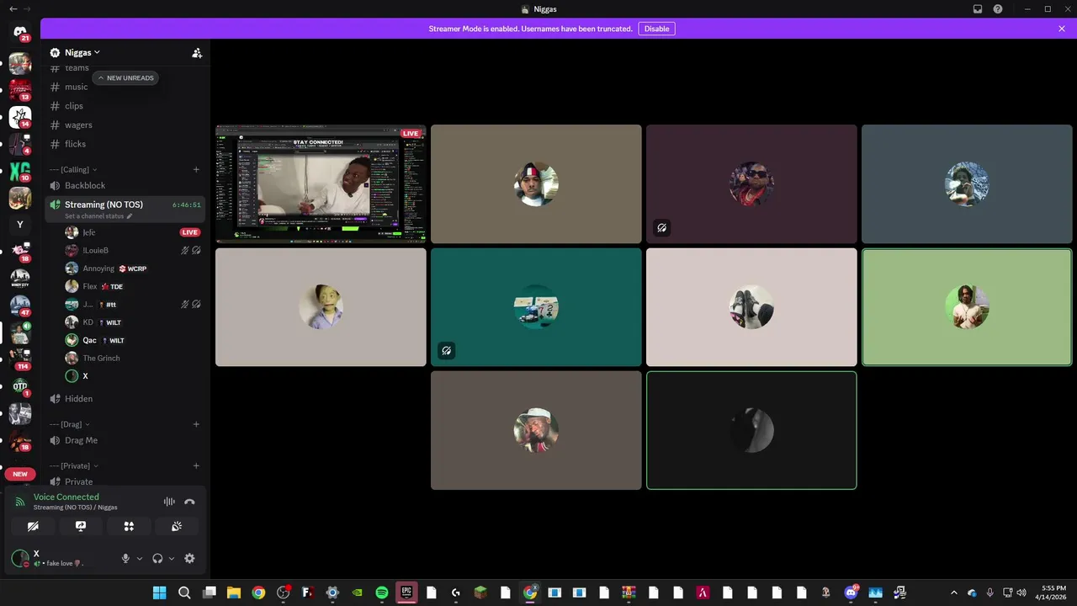Collapse the Private category
The height and width of the screenshot is (606, 1077).
[74, 465]
